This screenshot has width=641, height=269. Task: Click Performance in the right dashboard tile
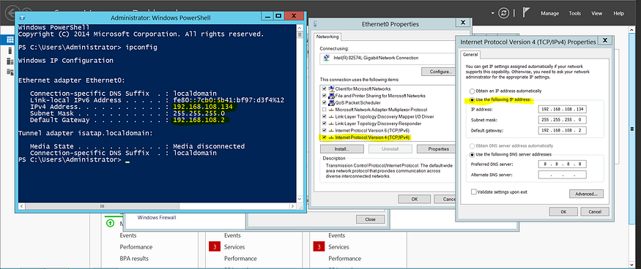coord(344,258)
